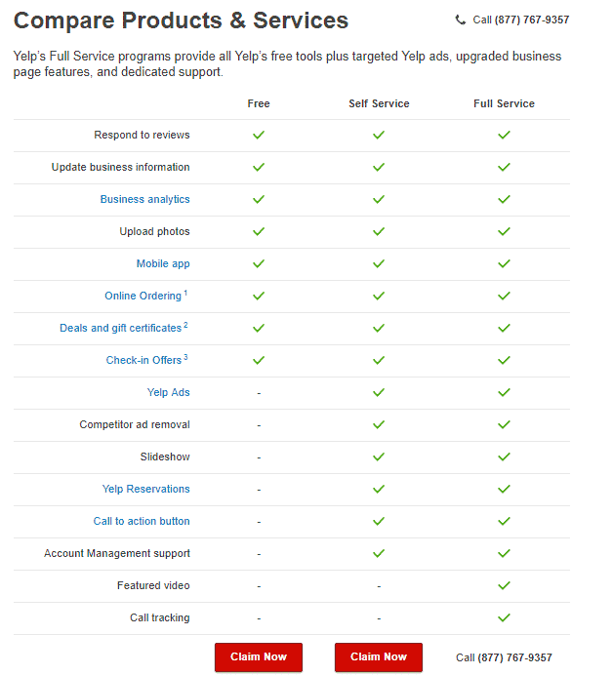Image resolution: width=613 pixels, height=675 pixels.
Task: Click Self Service checkmark for Account Management support
Action: 379,553
